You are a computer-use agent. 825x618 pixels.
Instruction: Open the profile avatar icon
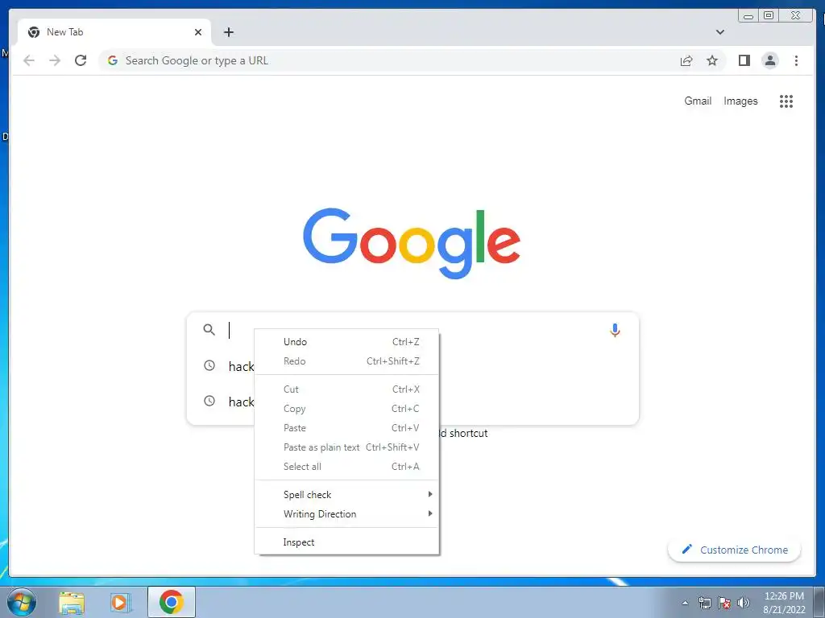tap(769, 60)
